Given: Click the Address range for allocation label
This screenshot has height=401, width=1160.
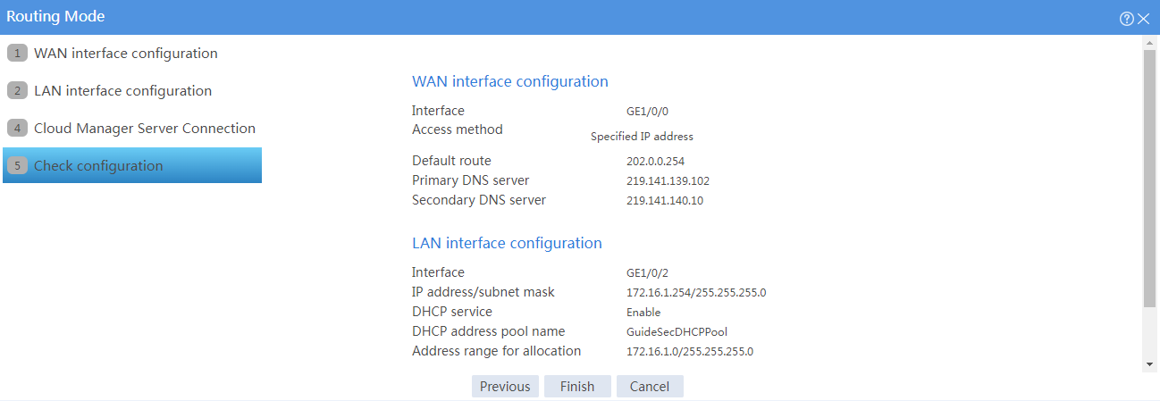Looking at the screenshot, I should pos(497,351).
